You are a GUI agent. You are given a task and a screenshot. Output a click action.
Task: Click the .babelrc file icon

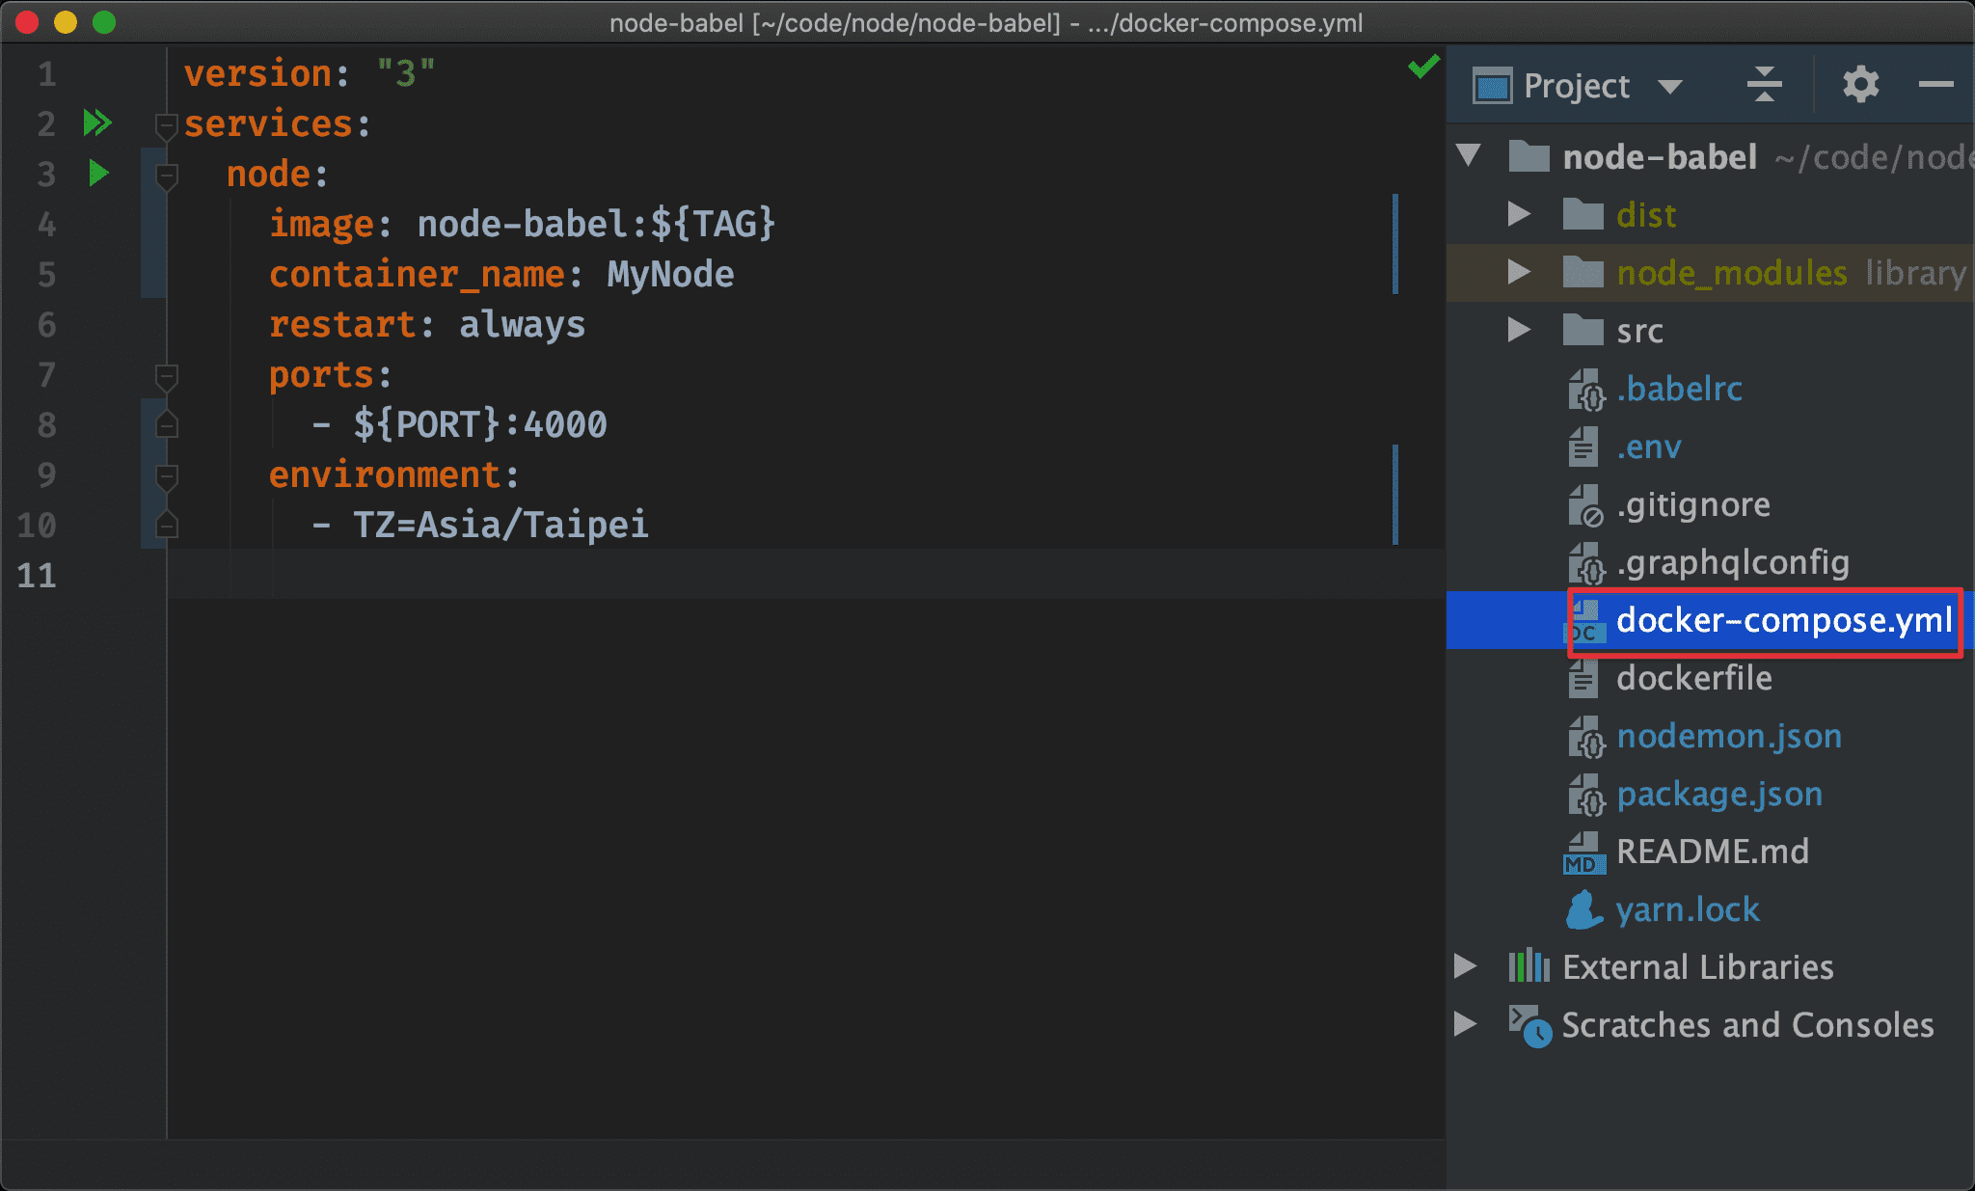(x=1585, y=390)
